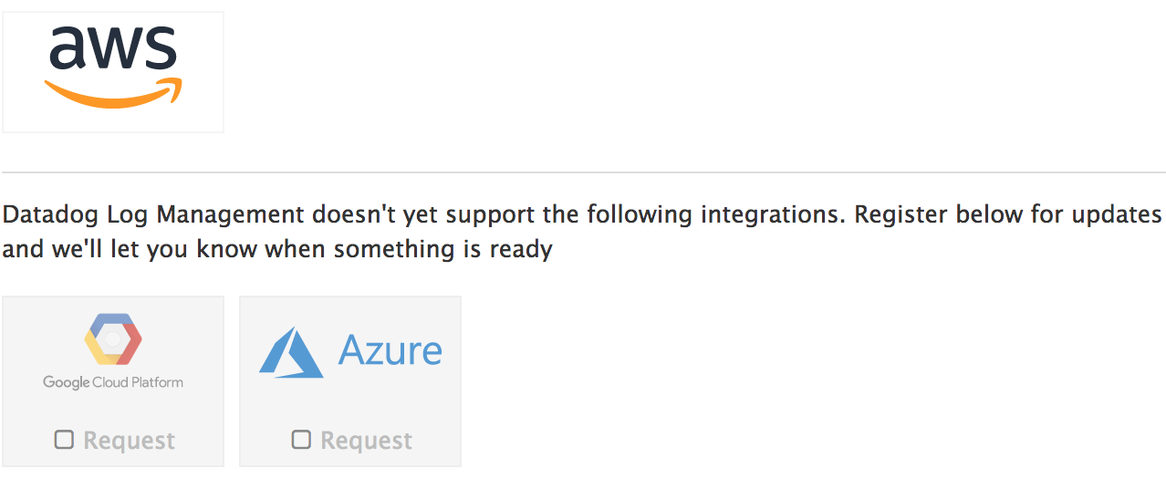Check the Google Cloud Platform Request checkbox
The width and height of the screenshot is (1166, 479).
tap(64, 440)
